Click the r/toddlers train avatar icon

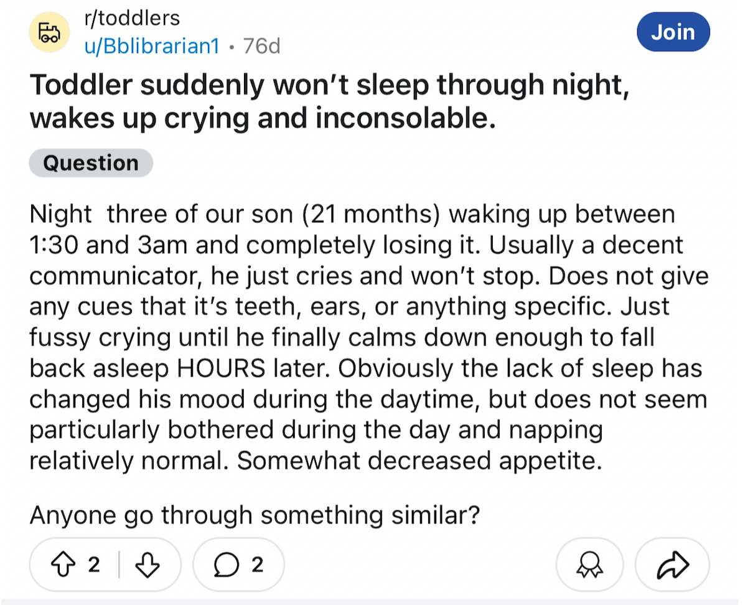point(49,32)
